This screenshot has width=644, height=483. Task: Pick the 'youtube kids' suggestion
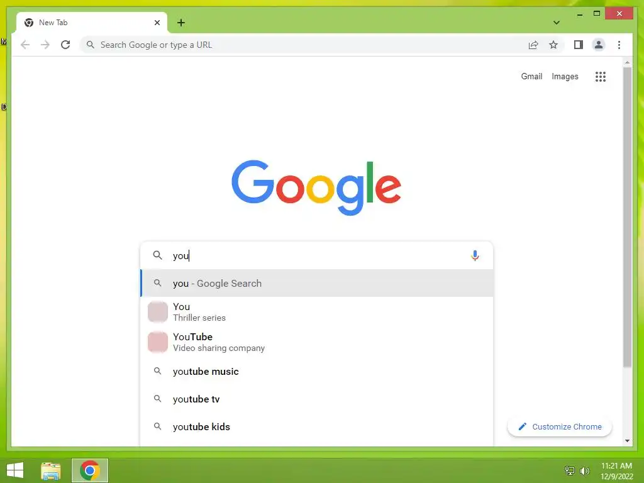click(x=317, y=427)
